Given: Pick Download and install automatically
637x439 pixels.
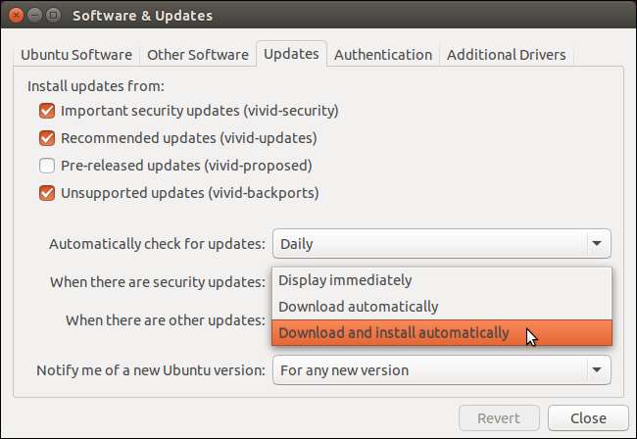Looking at the screenshot, I should [x=393, y=333].
